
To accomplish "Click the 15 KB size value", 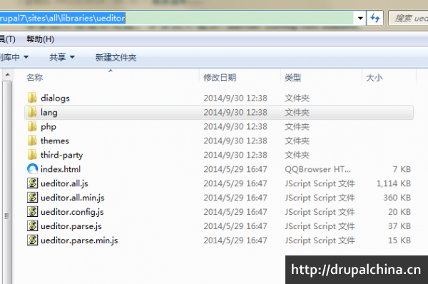I will click(x=399, y=240).
